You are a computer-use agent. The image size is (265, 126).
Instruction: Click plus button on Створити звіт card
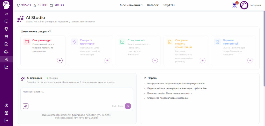155,60
